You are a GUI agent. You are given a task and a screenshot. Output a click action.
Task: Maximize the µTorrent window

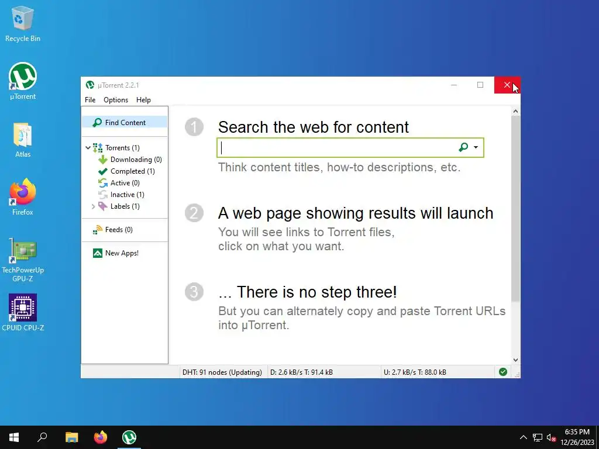coord(480,85)
